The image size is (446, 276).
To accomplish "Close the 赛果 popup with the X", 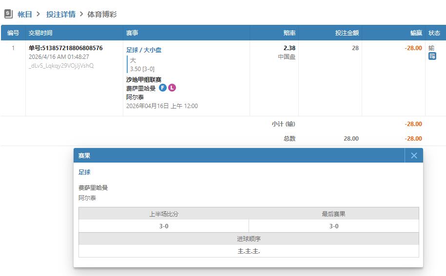I will (x=414, y=156).
